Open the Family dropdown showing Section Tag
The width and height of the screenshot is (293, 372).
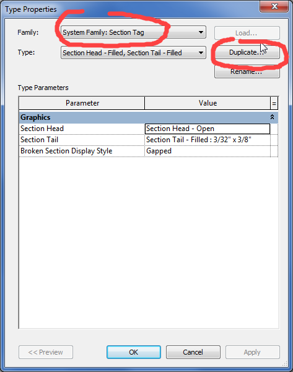(x=133, y=32)
